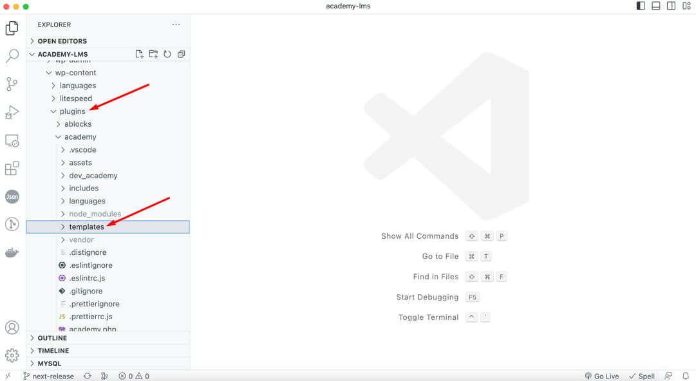
Task: Click the Remote Explorer icon
Action: tap(12, 140)
